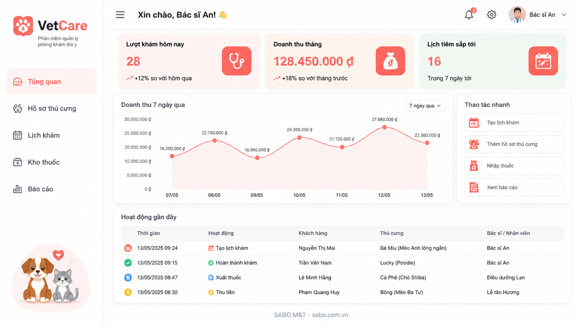
Task: Expand the Bác sĩ An account dropdown arrow
Action: [564, 15]
